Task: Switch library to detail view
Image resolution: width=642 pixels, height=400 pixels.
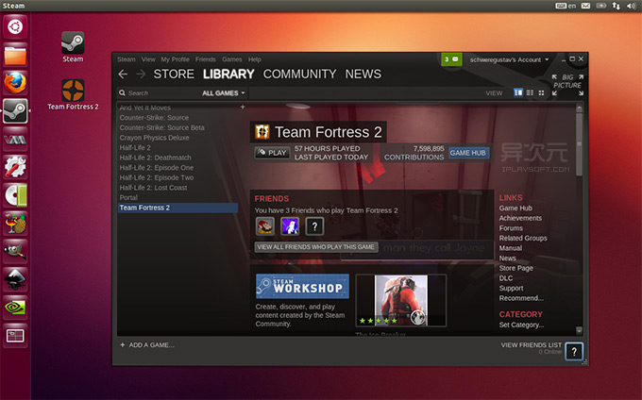Action: (518, 92)
